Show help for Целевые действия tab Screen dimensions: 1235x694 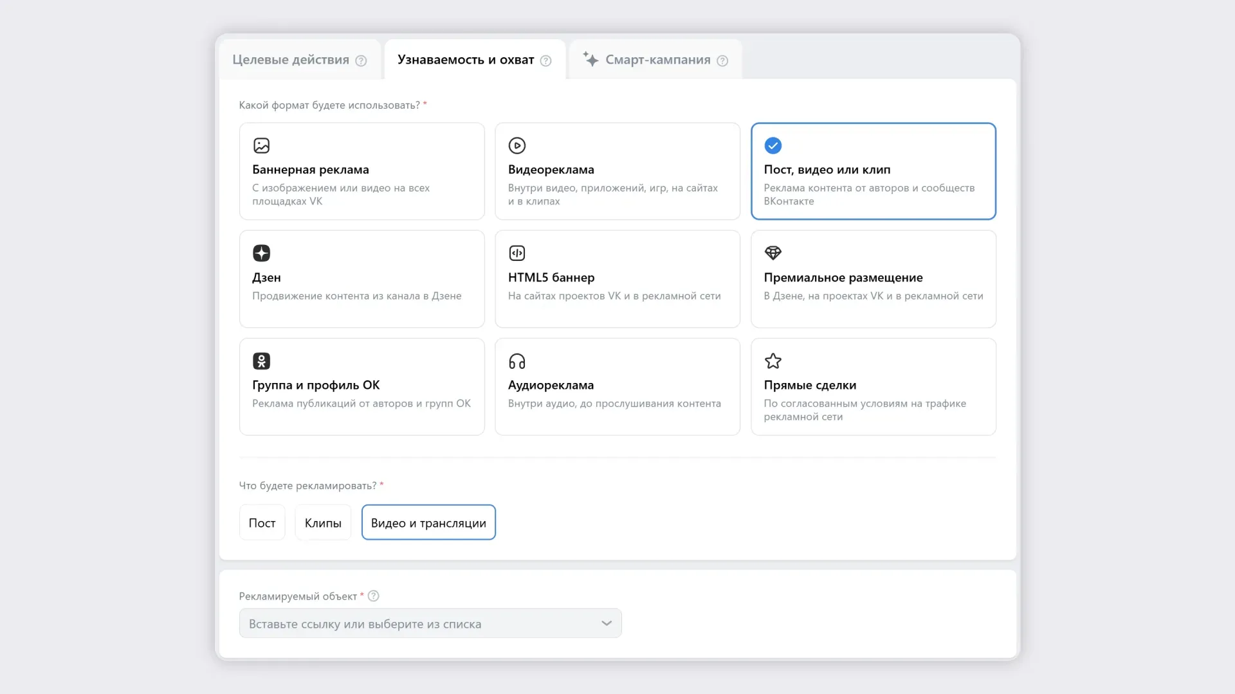pos(361,60)
